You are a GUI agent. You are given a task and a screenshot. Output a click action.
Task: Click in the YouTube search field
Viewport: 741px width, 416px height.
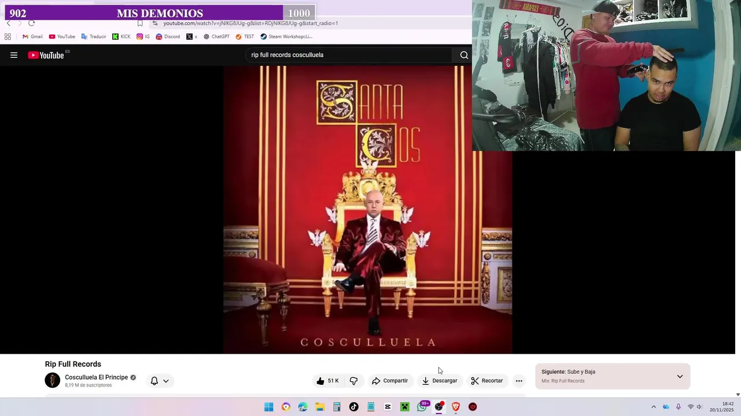click(349, 55)
